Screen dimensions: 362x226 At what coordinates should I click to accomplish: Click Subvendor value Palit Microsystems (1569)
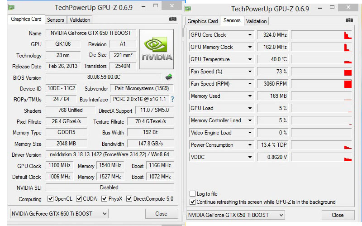coord(142,88)
